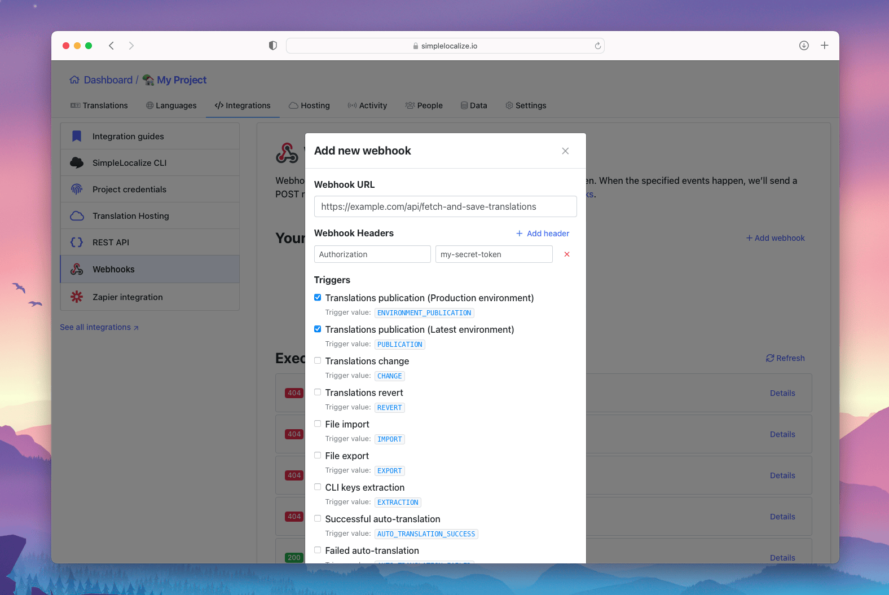Open the privacy shield icon
889x595 pixels.
[273, 46]
